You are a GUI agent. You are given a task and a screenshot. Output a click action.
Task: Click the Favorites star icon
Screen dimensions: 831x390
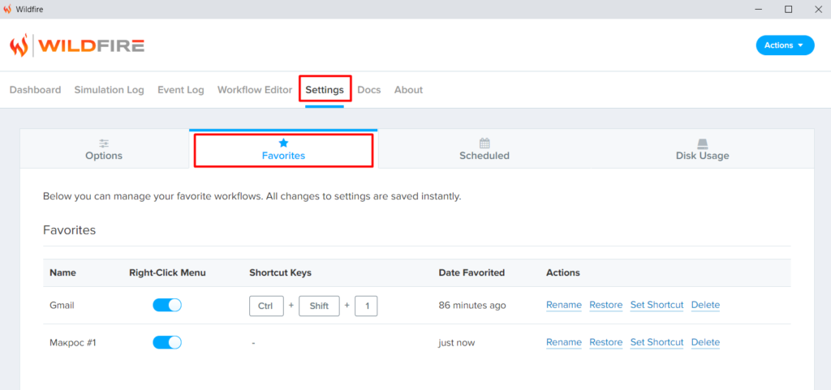[x=283, y=143]
